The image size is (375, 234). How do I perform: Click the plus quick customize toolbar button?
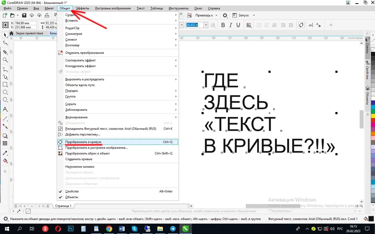(x=331, y=25)
